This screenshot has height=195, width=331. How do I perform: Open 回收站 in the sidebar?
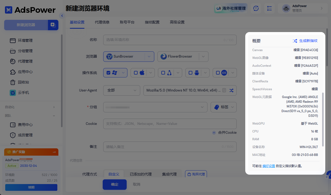[23, 82]
